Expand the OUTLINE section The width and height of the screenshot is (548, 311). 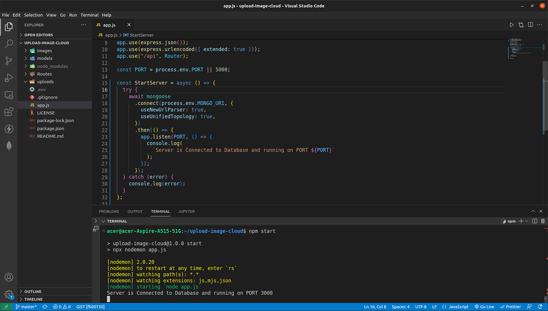[33, 291]
